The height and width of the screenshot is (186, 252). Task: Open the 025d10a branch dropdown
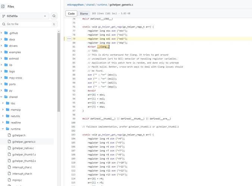point(25,16)
